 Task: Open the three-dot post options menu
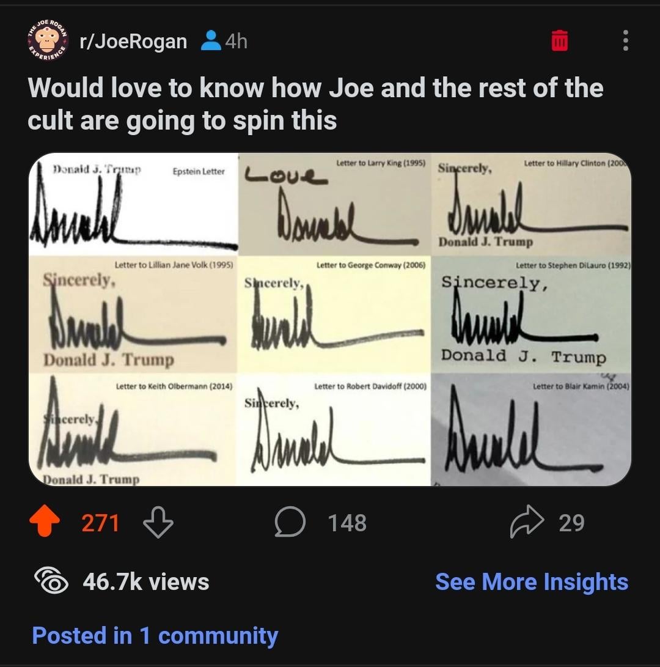625,40
